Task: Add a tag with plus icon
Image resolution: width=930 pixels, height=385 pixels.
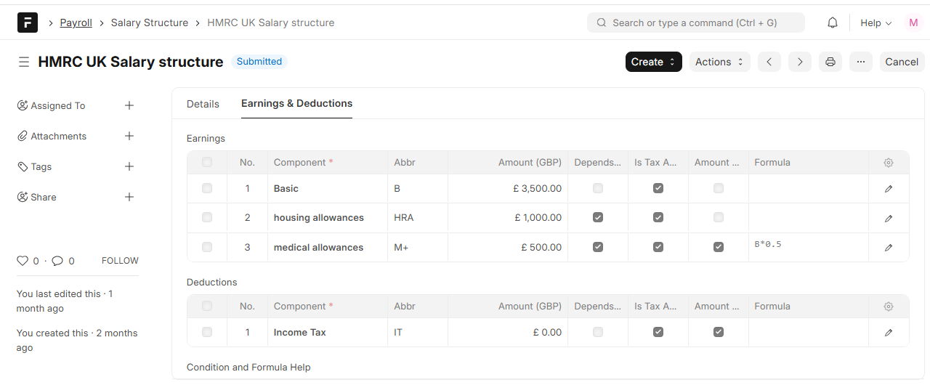Action: [129, 166]
